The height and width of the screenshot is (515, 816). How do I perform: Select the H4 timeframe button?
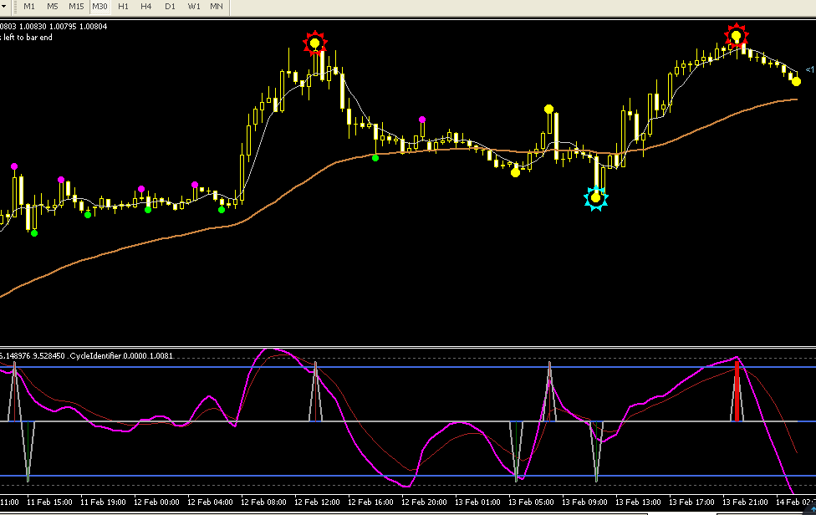(146, 7)
